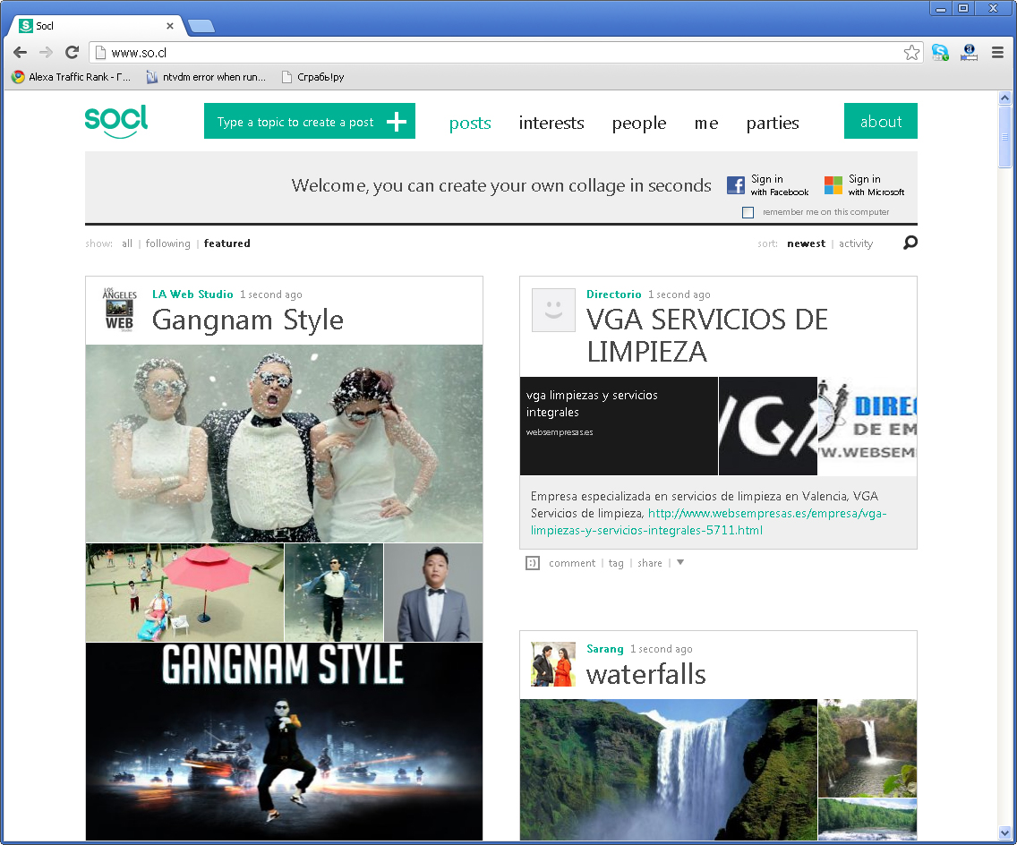
Task: Open the Skype extension icon
Action: (x=940, y=53)
